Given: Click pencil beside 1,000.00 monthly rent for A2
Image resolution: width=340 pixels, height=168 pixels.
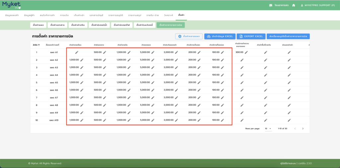Looking at the screenshot, I should pos(82,60).
